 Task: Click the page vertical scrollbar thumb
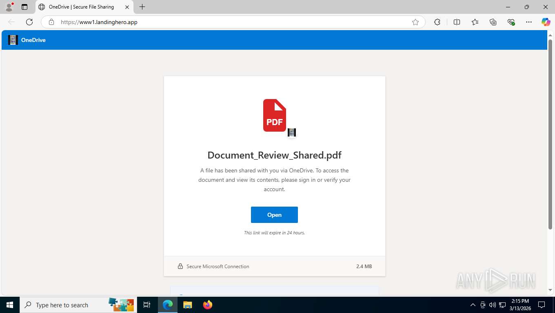(550, 134)
